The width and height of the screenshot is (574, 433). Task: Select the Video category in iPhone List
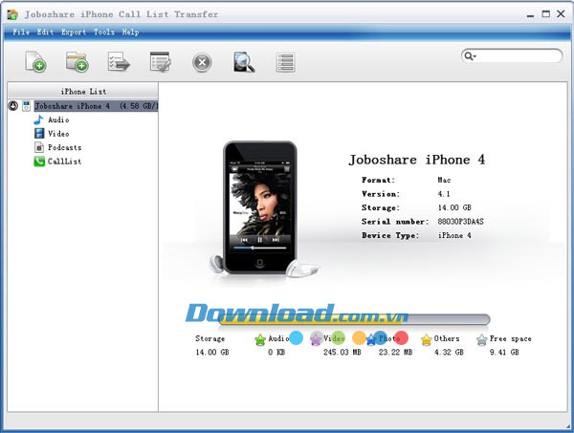pos(57,134)
